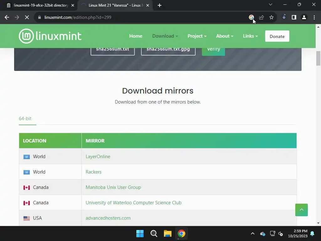321x241 pixels.
Task: Close the Linux Mint 21 Vanessa tab
Action: pyautogui.click(x=148, y=5)
